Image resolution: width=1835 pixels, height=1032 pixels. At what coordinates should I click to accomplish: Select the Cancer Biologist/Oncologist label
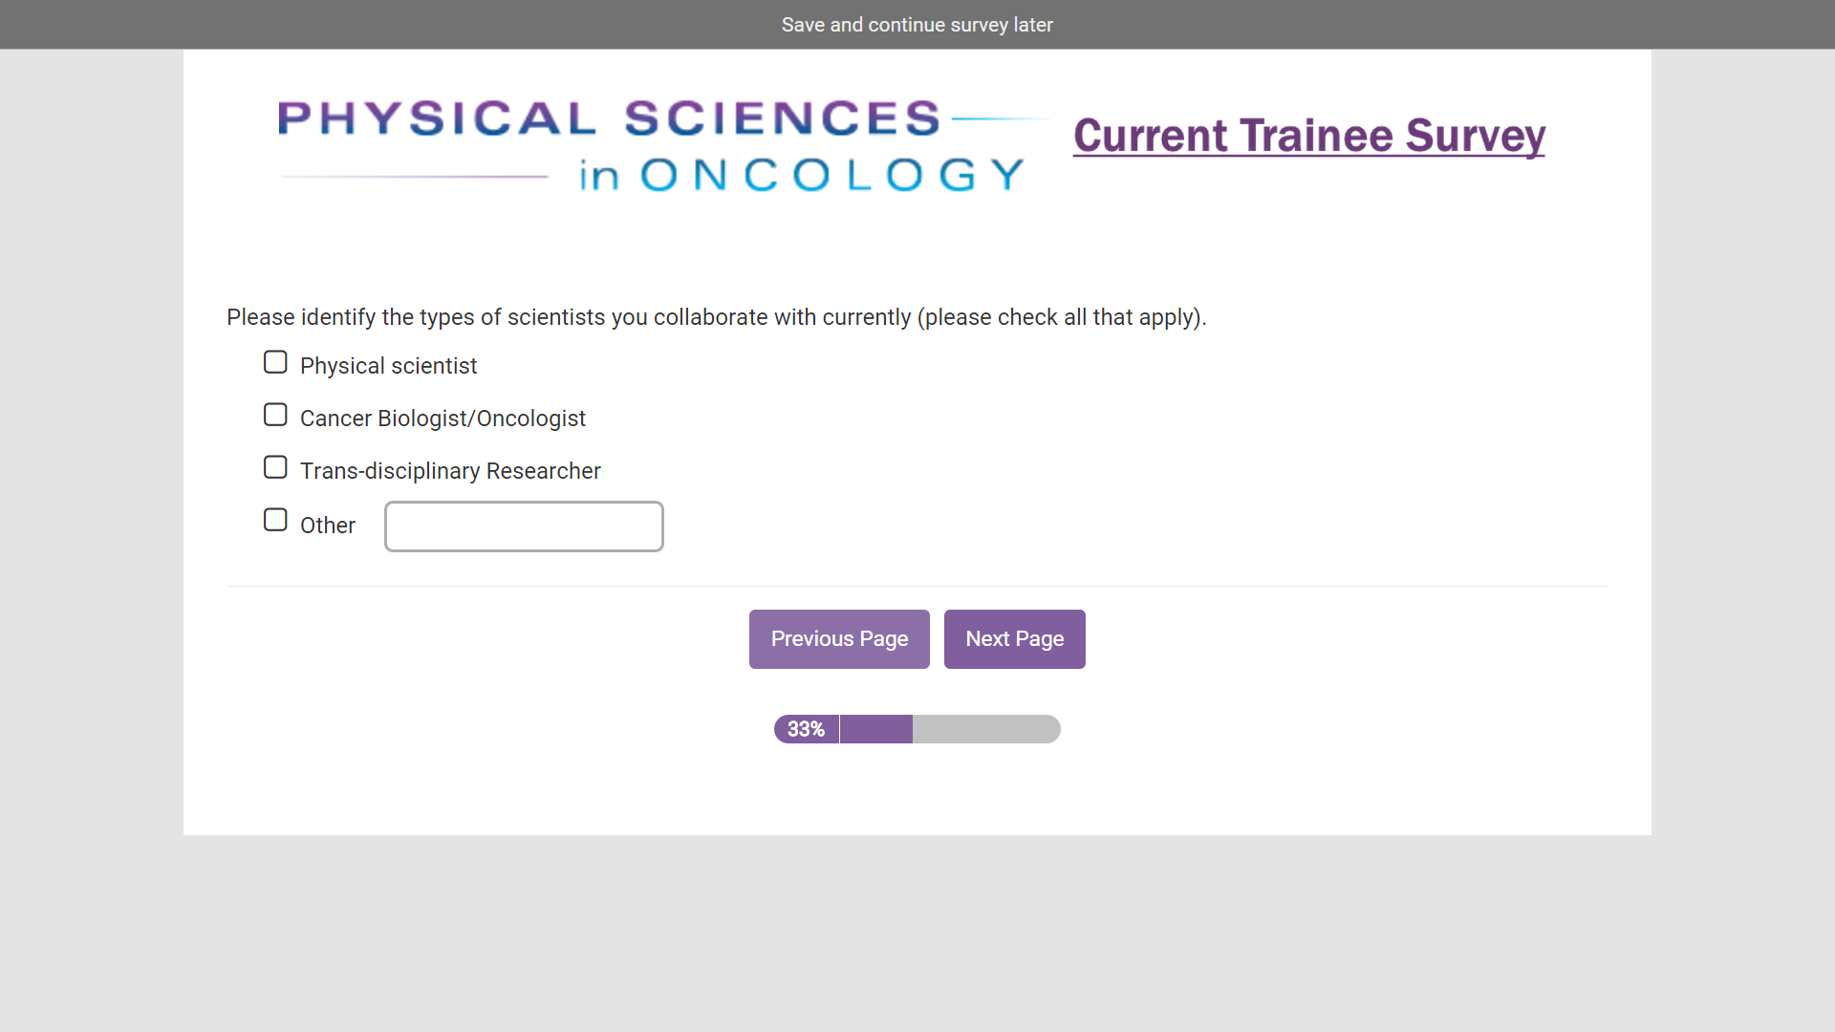point(443,419)
